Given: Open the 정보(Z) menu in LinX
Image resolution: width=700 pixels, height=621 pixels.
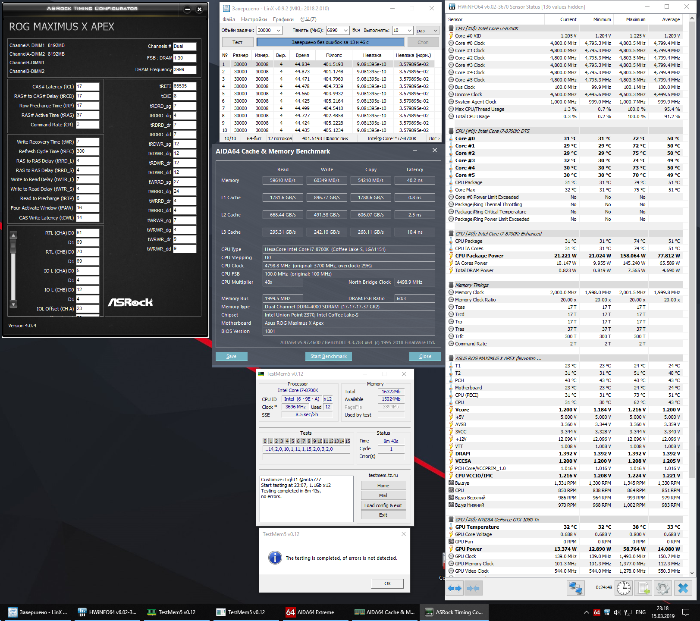Looking at the screenshot, I should (x=308, y=19).
